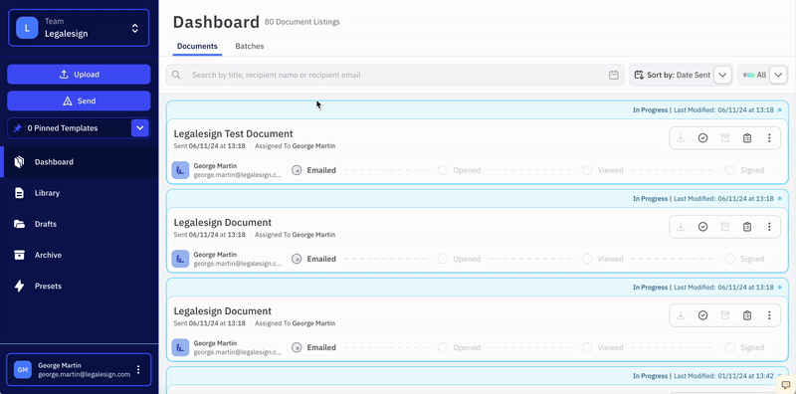Image resolution: width=796 pixels, height=394 pixels.
Task: Click the Archive box icon in the sidebar
Action: pos(19,255)
